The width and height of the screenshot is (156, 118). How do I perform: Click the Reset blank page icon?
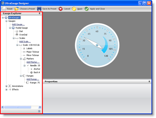(4, 9)
